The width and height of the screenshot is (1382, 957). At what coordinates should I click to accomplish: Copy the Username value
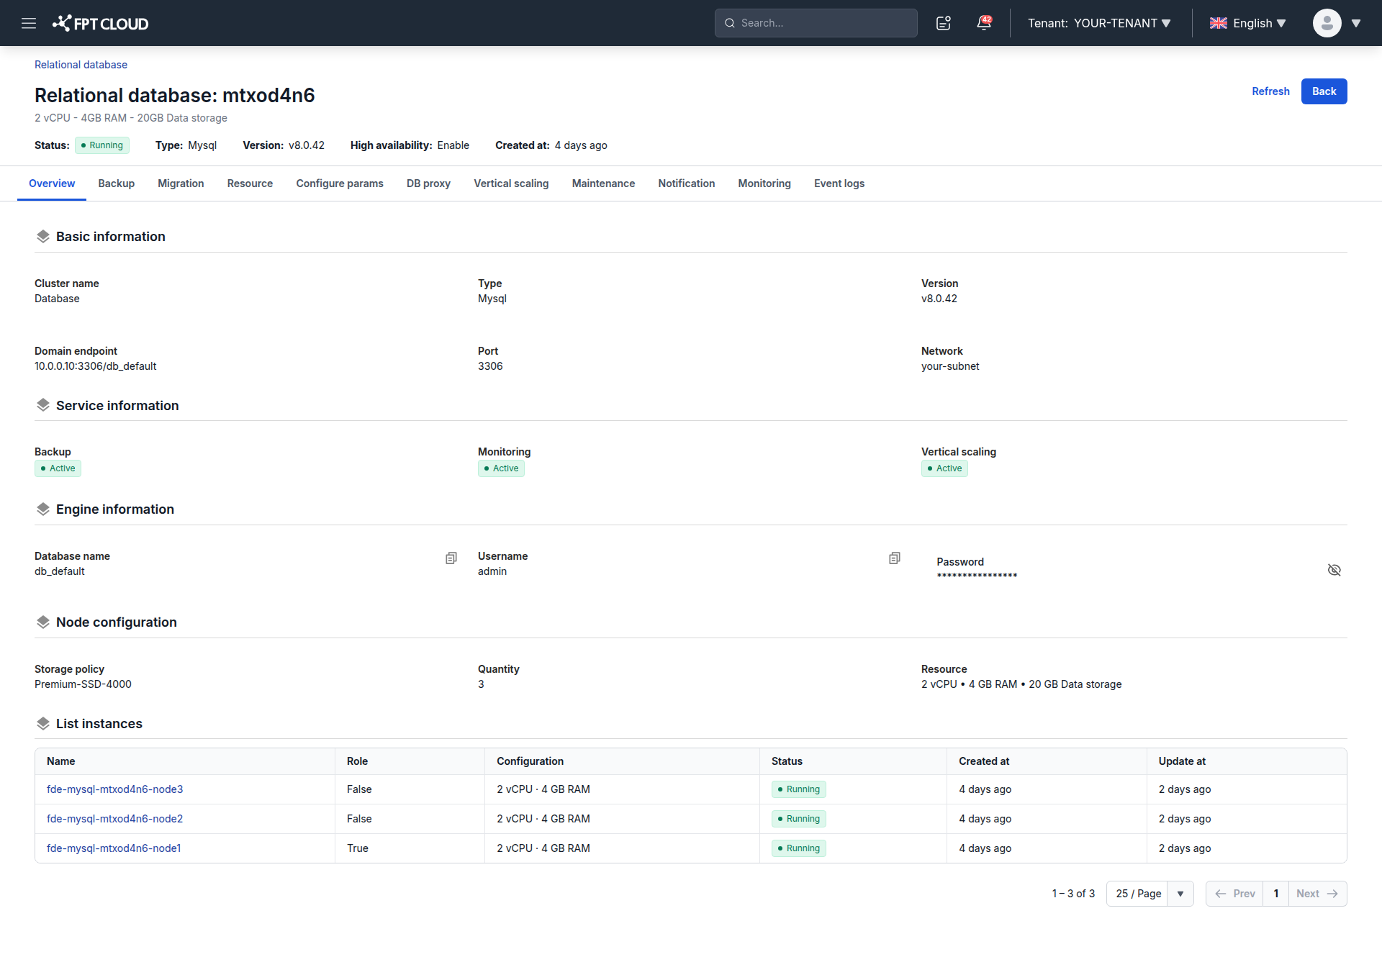pos(895,558)
